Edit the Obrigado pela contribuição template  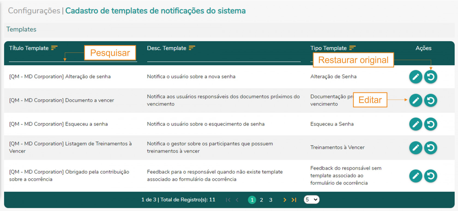click(415, 176)
